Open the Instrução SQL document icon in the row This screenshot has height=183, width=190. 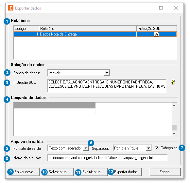[157, 34]
